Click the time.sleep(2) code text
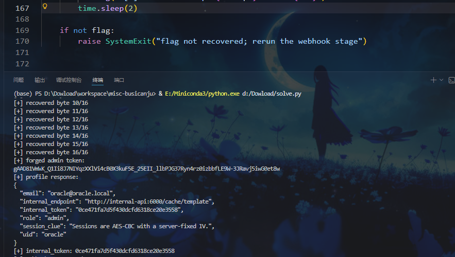This screenshot has height=257, width=455. [107, 8]
